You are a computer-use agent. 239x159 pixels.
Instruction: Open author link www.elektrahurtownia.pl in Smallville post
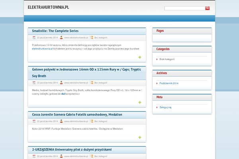(76, 38)
